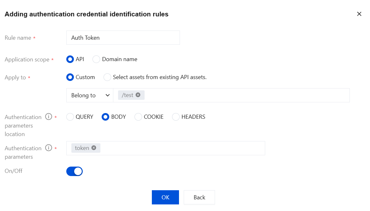
Task: Choose Select assets from existing API assets
Action: point(107,77)
